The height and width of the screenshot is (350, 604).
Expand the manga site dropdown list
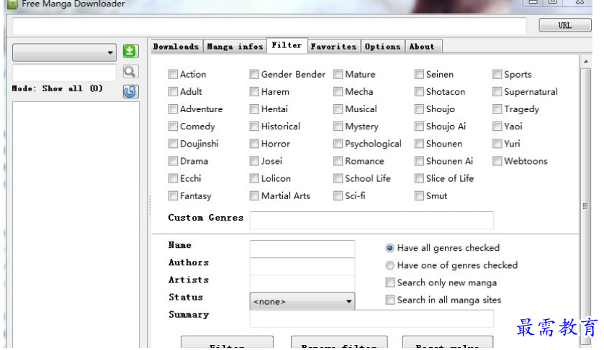point(64,52)
